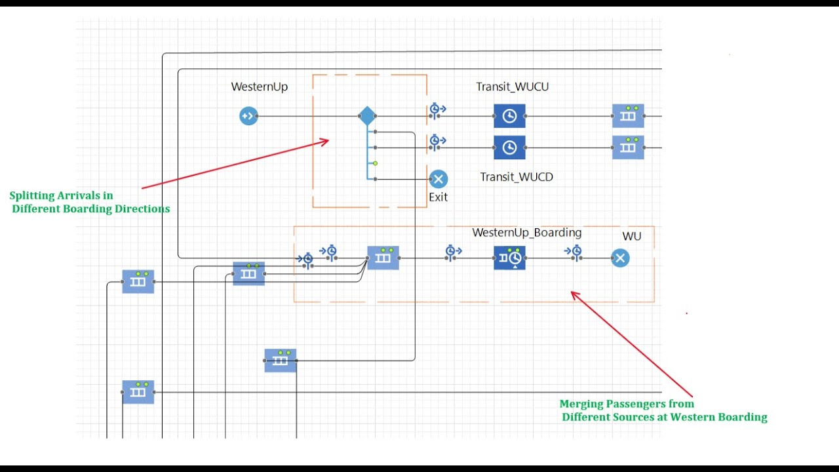The image size is (839, 472).
Task: Open the Transit_WUCU delay block
Action: pyautogui.click(x=509, y=116)
